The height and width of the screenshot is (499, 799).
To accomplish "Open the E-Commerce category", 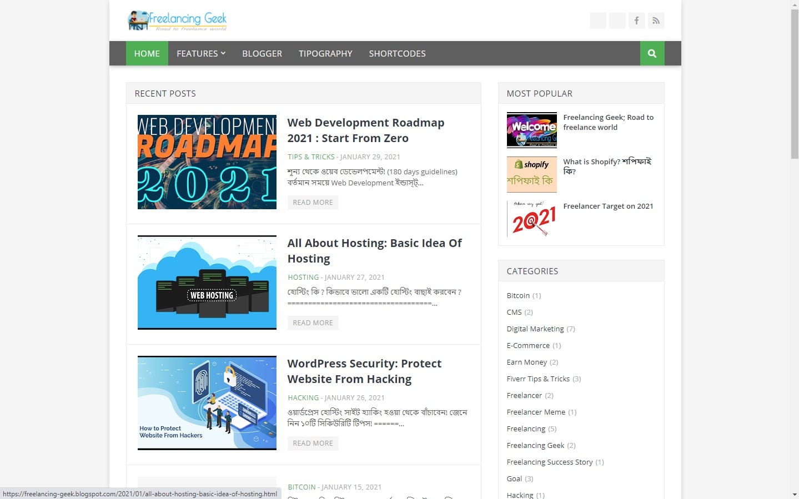I will click(x=528, y=346).
